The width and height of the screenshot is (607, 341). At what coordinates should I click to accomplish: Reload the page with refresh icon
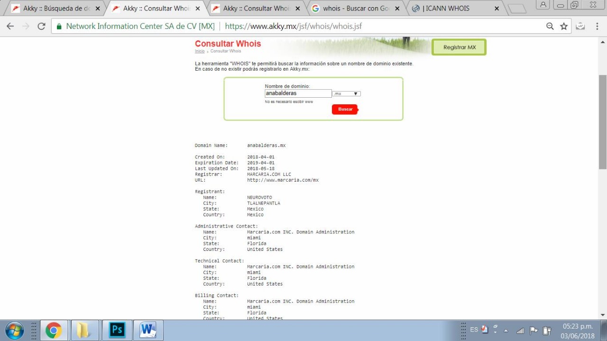coord(41,27)
